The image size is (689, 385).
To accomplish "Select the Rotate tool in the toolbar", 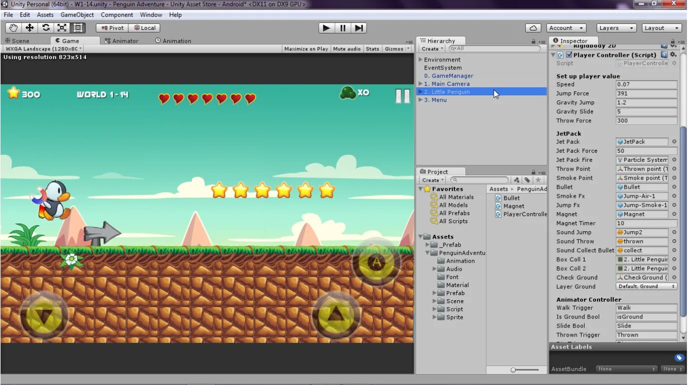I will point(45,28).
